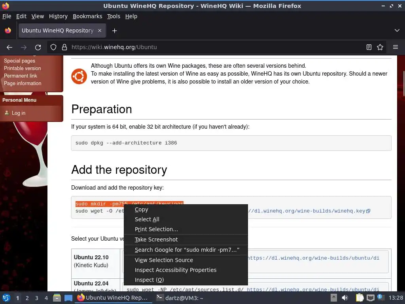Open the Printable version link

point(23,68)
